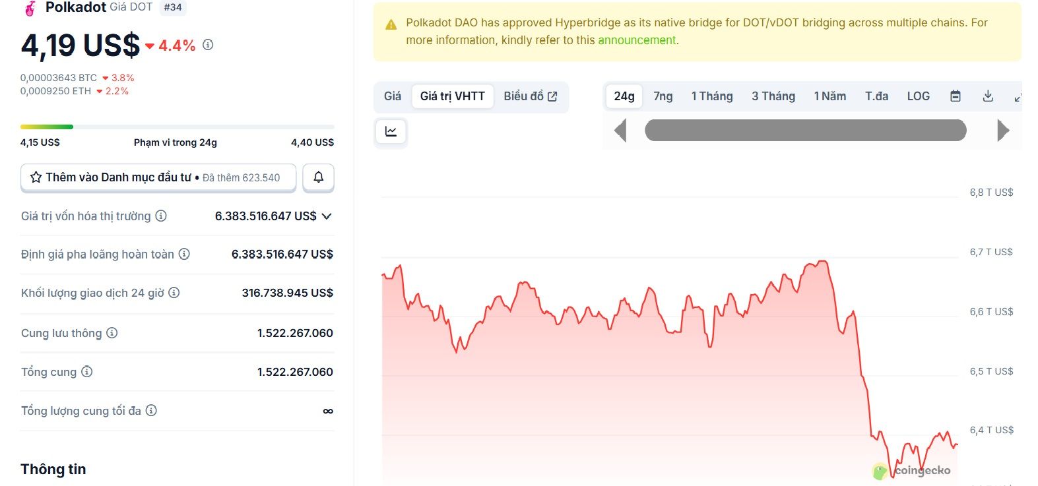Select the 7ng time range

pos(663,96)
